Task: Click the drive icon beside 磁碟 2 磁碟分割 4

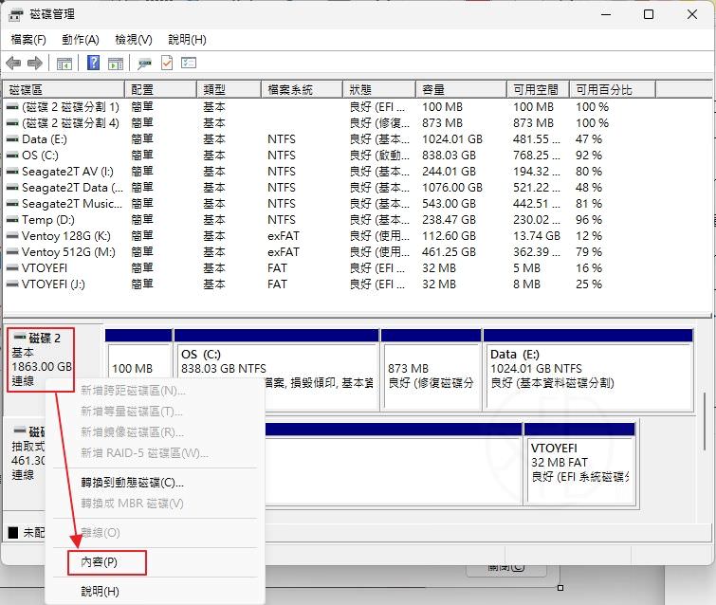Action: 12,123
